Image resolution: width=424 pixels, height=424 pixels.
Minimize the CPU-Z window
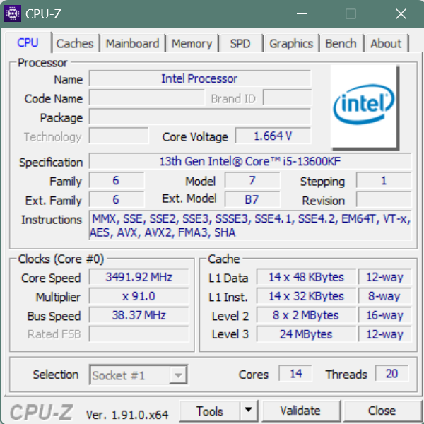click(302, 13)
